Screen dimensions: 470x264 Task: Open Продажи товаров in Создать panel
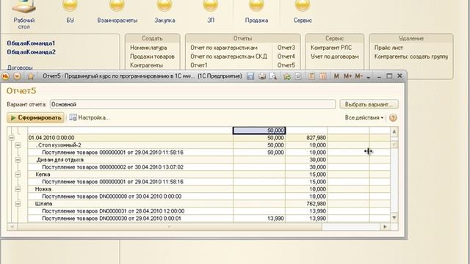(152, 56)
